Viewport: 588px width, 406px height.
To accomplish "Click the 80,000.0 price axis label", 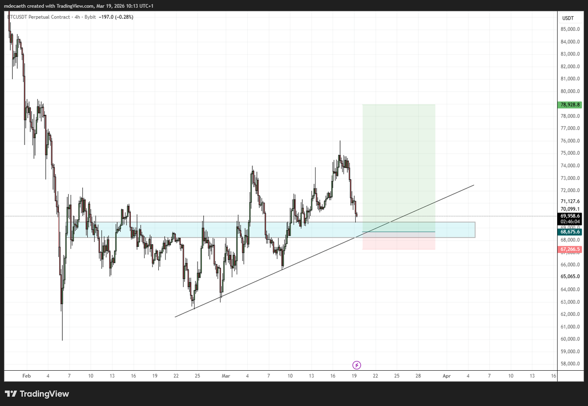I will [x=569, y=91].
